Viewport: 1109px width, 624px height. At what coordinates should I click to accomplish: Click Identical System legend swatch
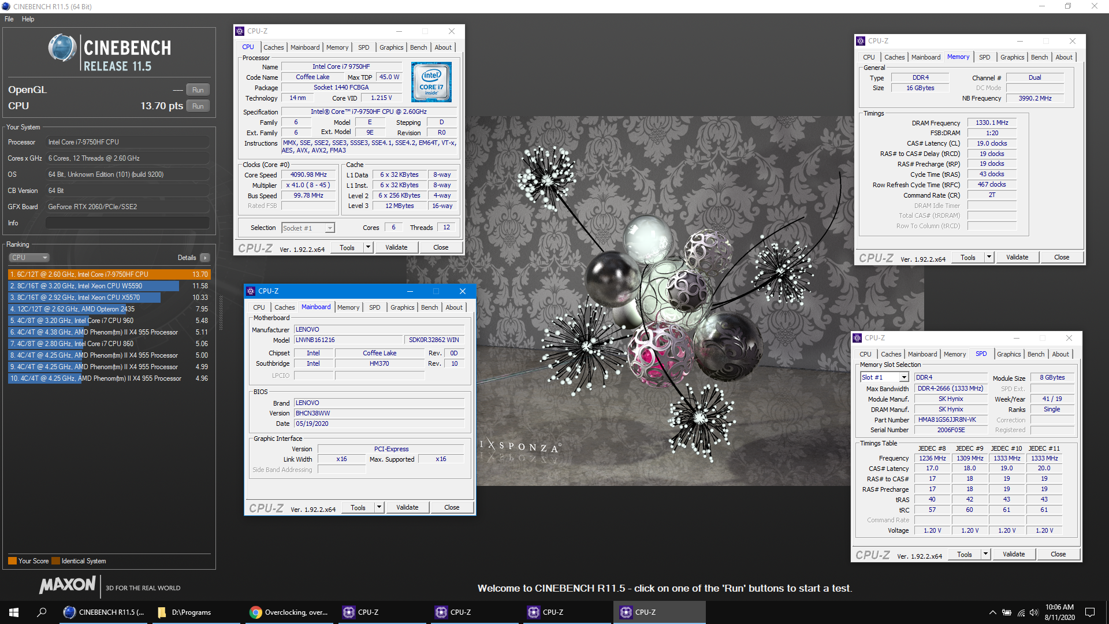point(55,561)
